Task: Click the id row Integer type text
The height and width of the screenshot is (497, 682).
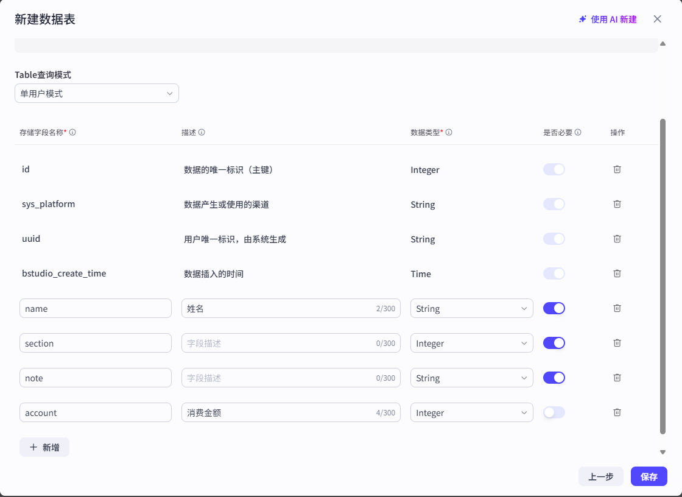Action: (425, 170)
